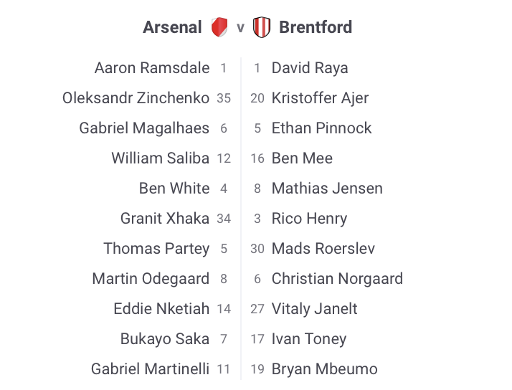Click the Brentford team crest icon
Image resolution: width=512 pixels, height=390 pixels.
tap(262, 28)
